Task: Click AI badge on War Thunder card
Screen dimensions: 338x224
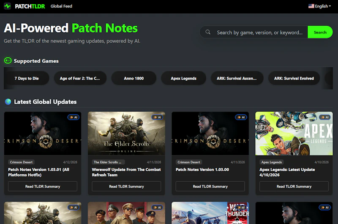Action: click(241, 208)
